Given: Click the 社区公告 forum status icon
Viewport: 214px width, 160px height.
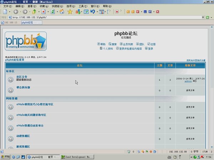Looking at the screenshot, I should 10,79.
